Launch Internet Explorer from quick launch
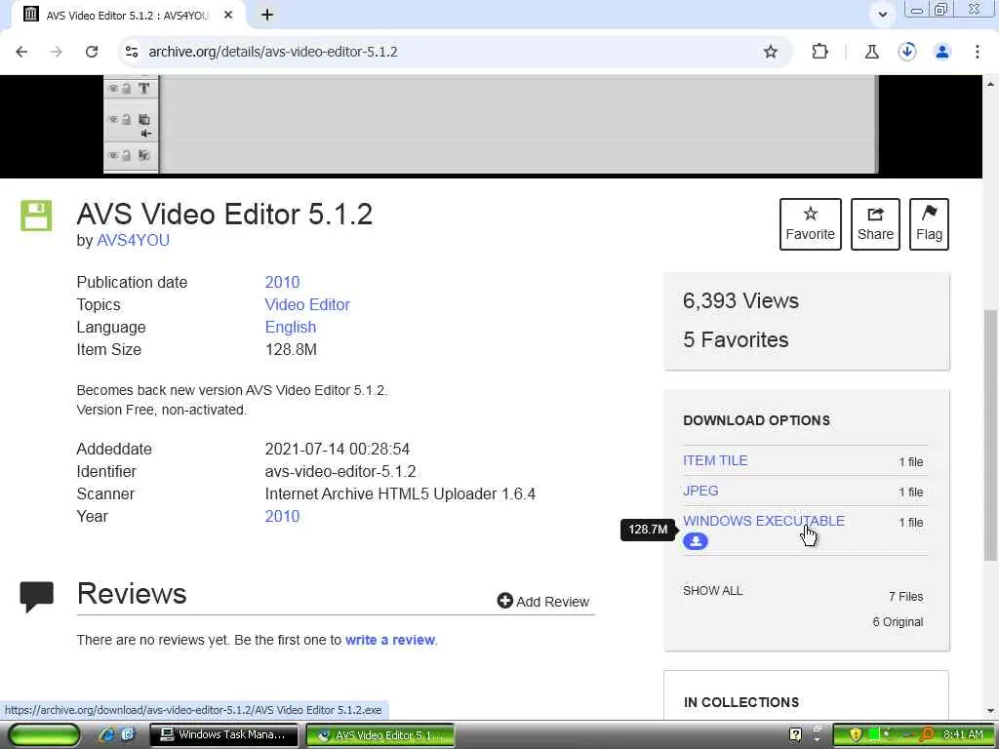Image resolution: width=999 pixels, height=749 pixels. point(106,735)
